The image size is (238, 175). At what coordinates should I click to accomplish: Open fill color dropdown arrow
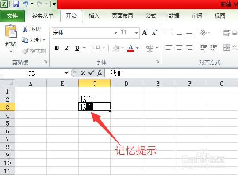(x=123, y=48)
